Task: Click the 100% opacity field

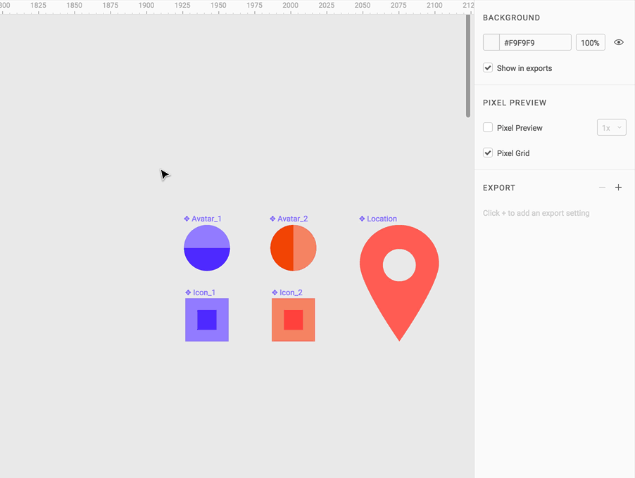Action: point(591,42)
